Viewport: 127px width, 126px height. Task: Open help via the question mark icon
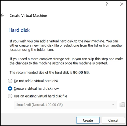(107, 4)
